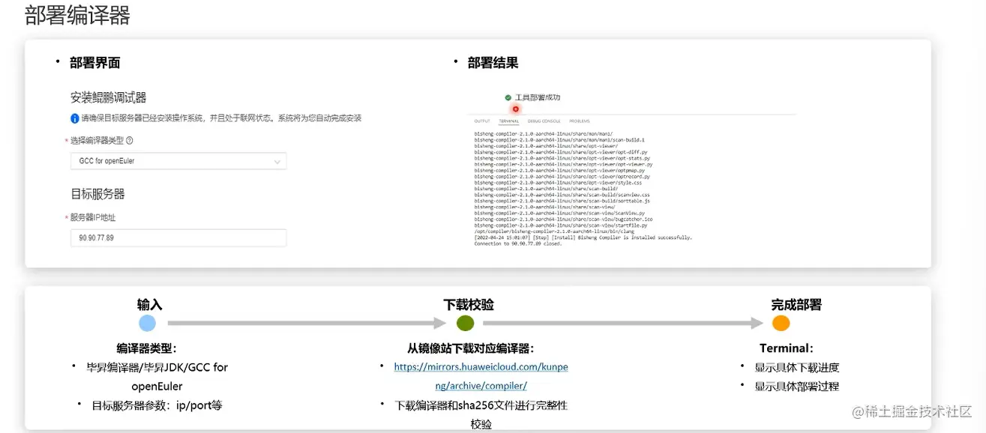This screenshot has width=986, height=433.
Task: Click the server IP address field with 90.90.77.89
Action: click(178, 237)
